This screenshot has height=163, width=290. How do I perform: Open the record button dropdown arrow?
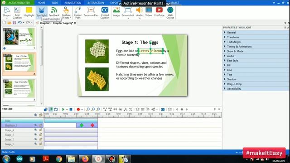(82, 110)
